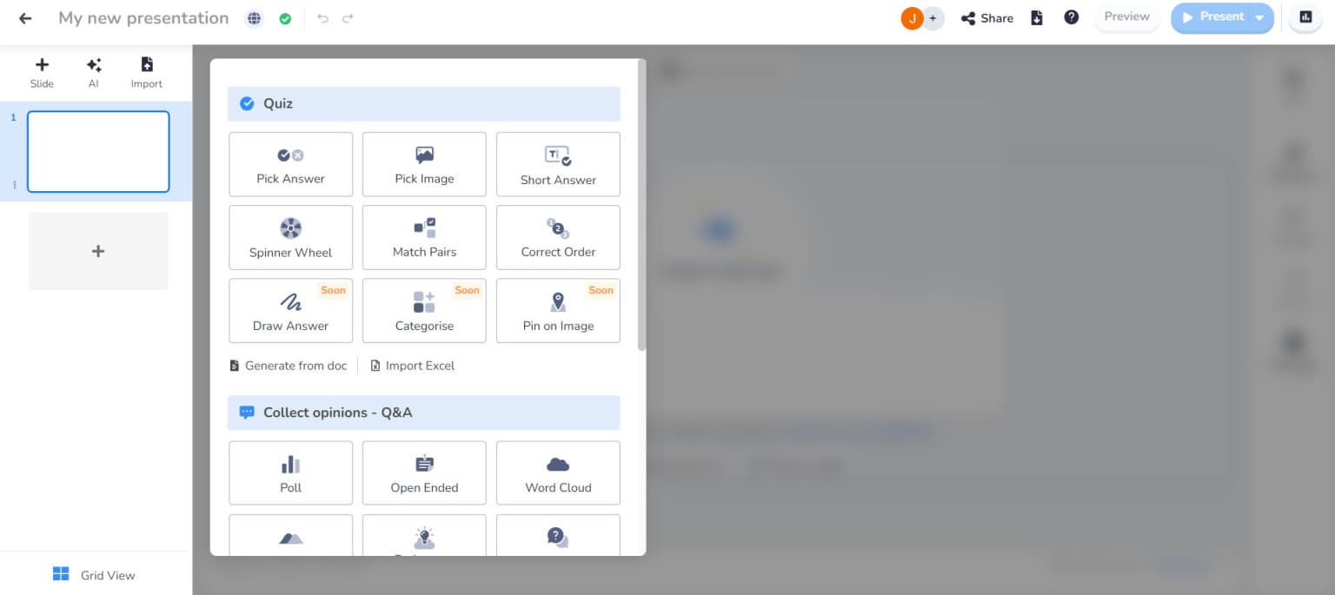The image size is (1335, 595).
Task: Click the add collaborator plus badge
Action: point(933,18)
